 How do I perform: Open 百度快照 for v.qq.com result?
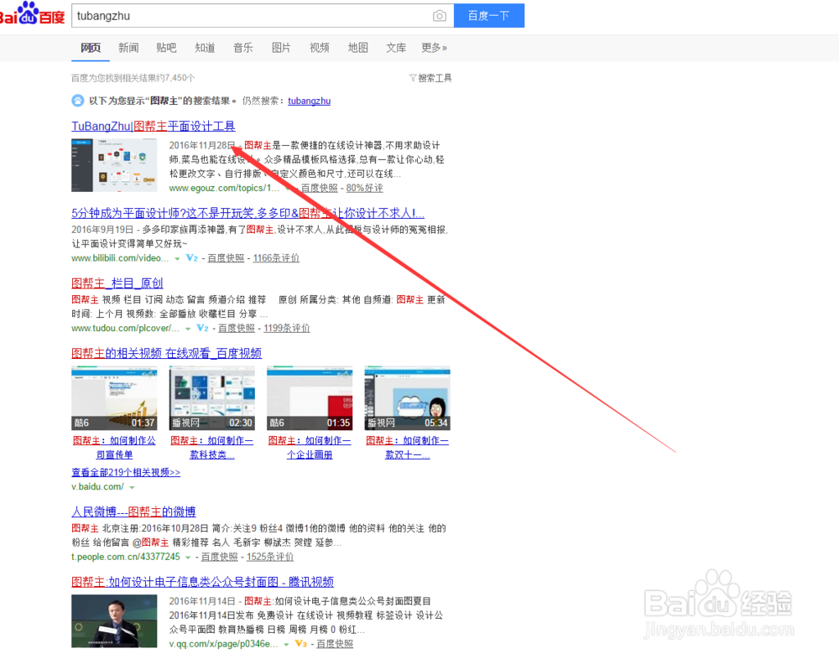pos(335,644)
